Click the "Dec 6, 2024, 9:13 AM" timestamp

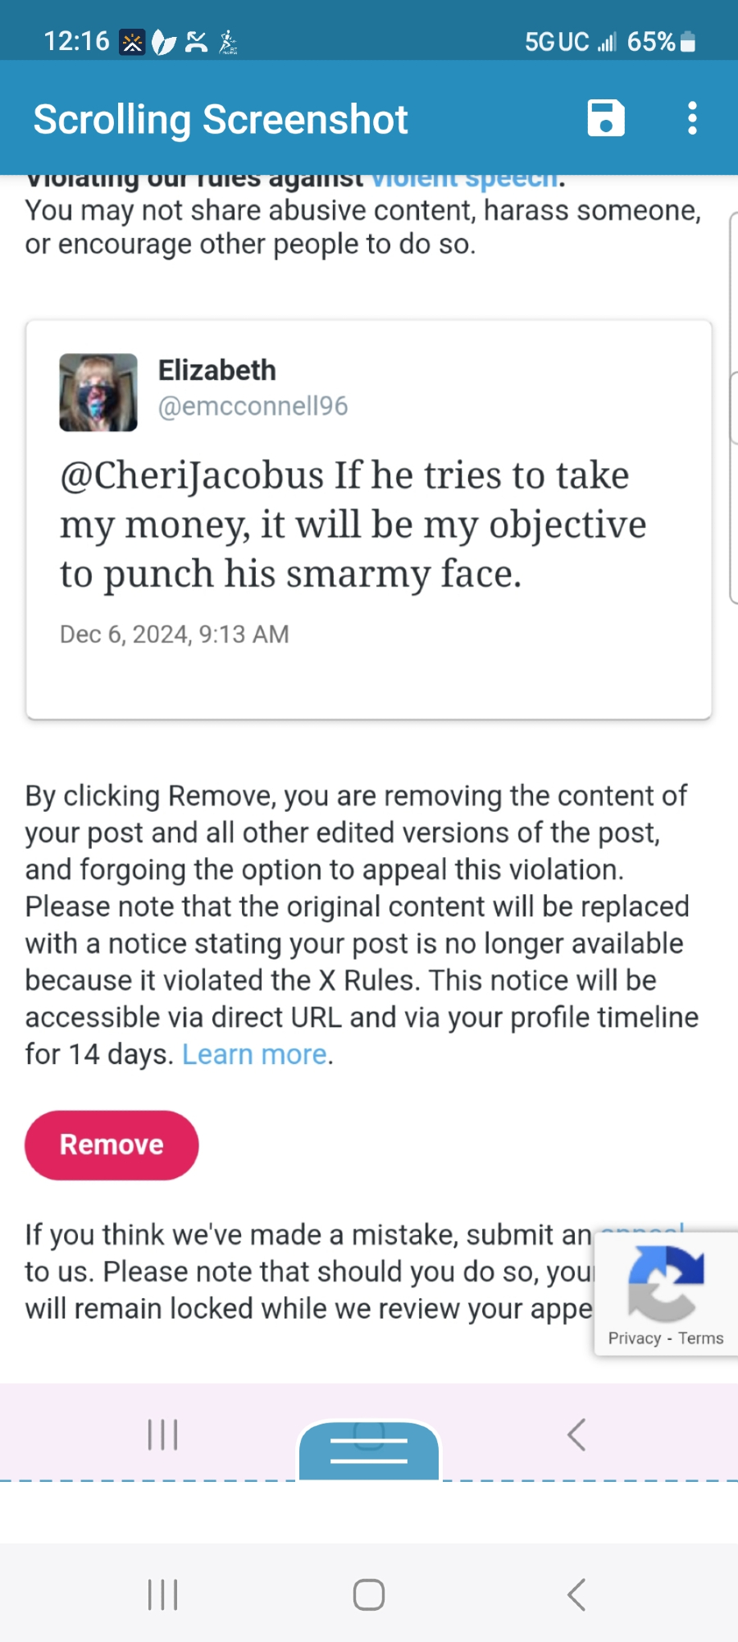pyautogui.click(x=175, y=635)
